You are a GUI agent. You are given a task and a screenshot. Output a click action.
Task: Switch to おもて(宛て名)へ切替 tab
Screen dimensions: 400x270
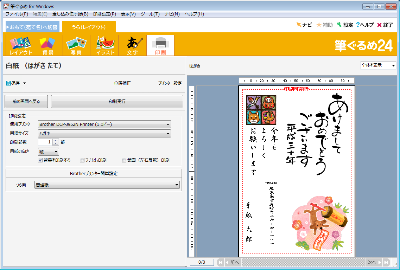pyautogui.click(x=32, y=27)
